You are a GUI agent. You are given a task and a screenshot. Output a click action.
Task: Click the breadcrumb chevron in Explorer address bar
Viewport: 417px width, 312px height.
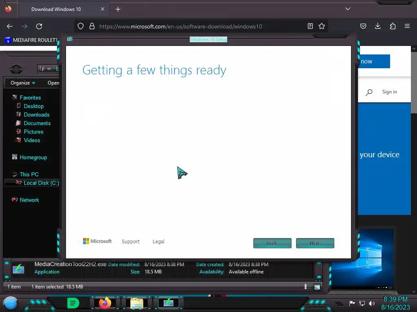49,69
